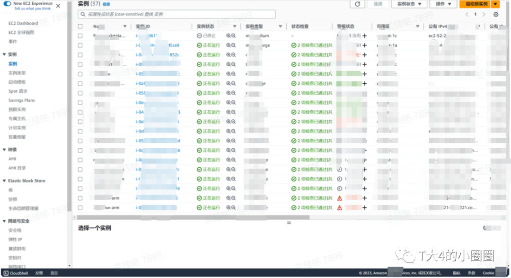Refresh the instances list
This screenshot has width=511, height=278.
(x=357, y=4)
